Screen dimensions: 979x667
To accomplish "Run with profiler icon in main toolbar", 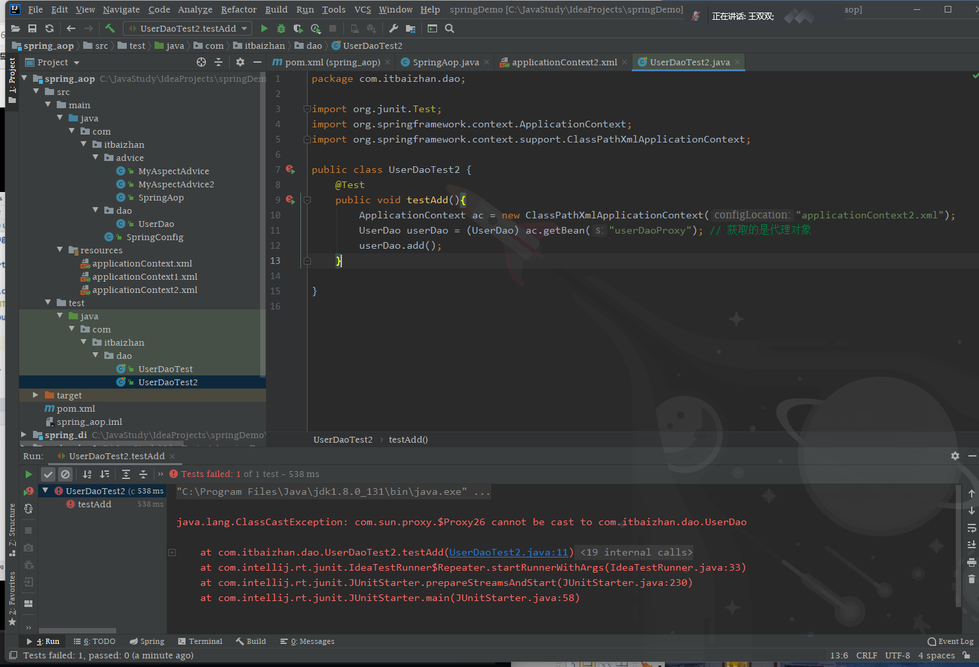I will (x=316, y=28).
